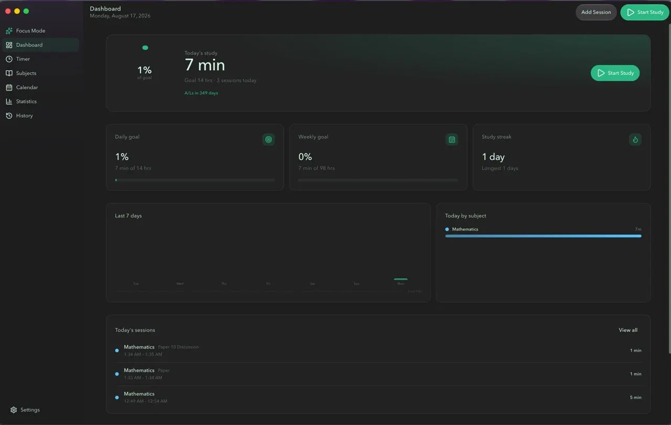This screenshot has width=671, height=425.
Task: Click Start Study button in header bar
Action: click(645, 12)
